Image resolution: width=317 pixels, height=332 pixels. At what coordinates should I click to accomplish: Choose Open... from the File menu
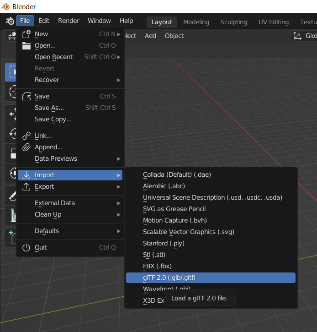tap(70, 45)
